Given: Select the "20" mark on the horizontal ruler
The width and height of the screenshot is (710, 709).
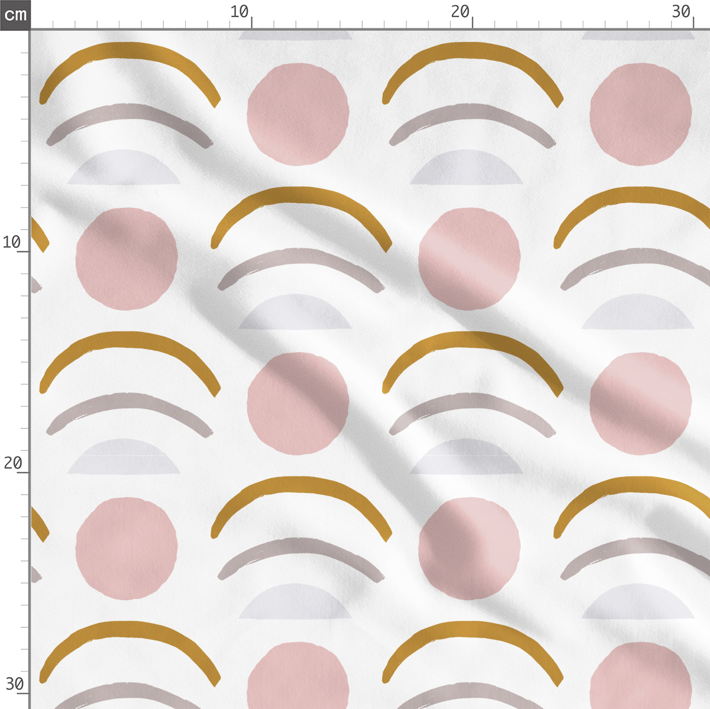Looking at the screenshot, I should tap(460, 12).
